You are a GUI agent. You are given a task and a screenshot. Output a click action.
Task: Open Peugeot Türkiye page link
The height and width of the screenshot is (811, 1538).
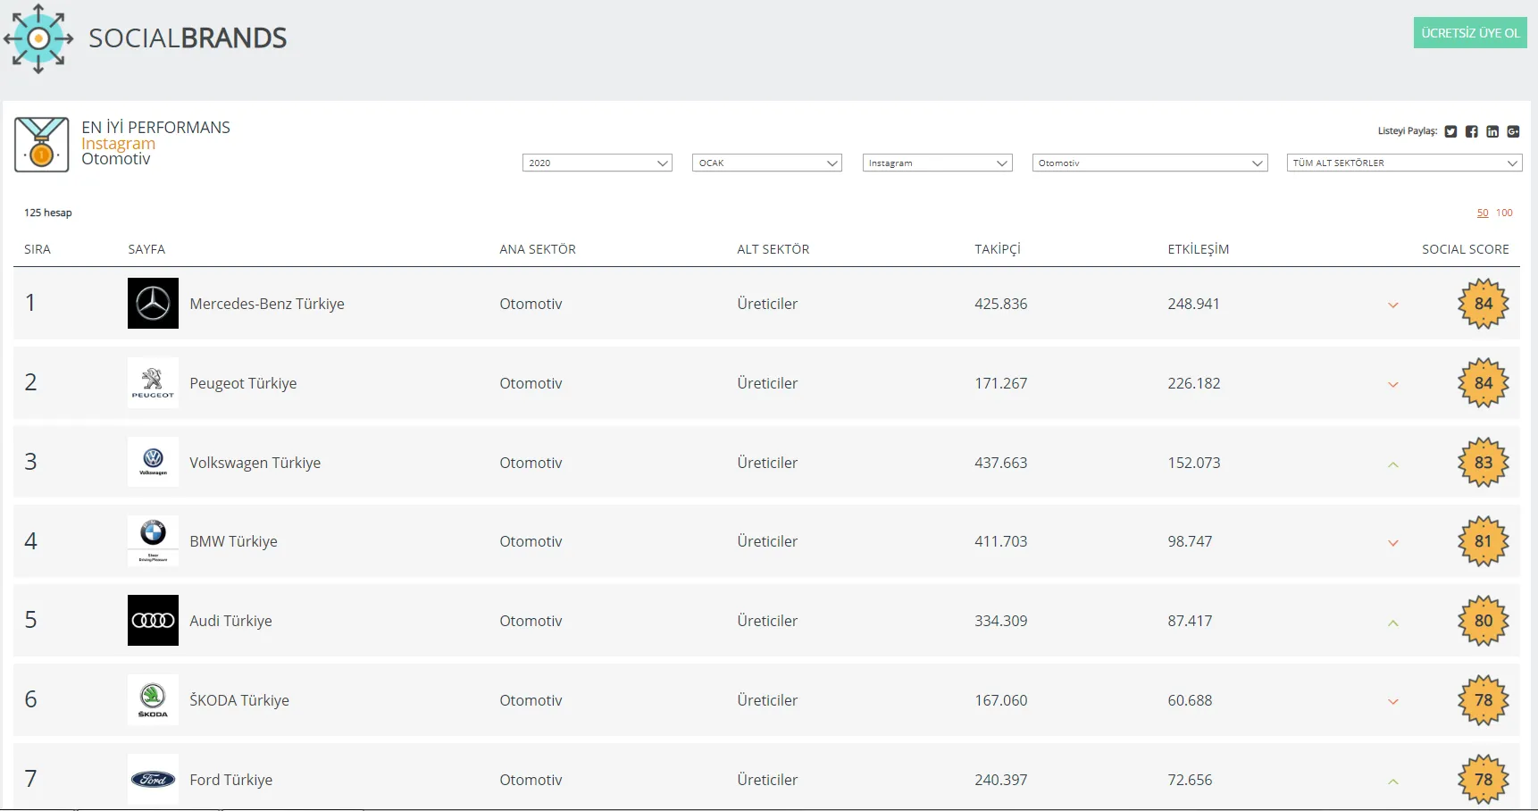tap(243, 383)
